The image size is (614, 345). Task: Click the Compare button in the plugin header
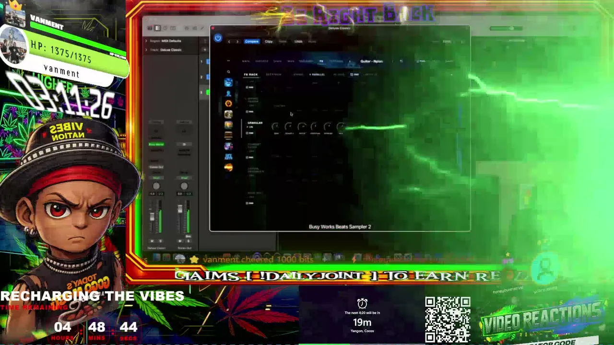(x=252, y=42)
